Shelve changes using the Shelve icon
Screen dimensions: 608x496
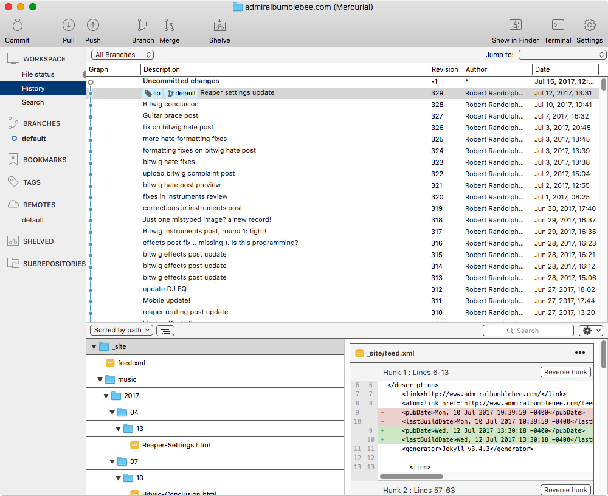[219, 26]
